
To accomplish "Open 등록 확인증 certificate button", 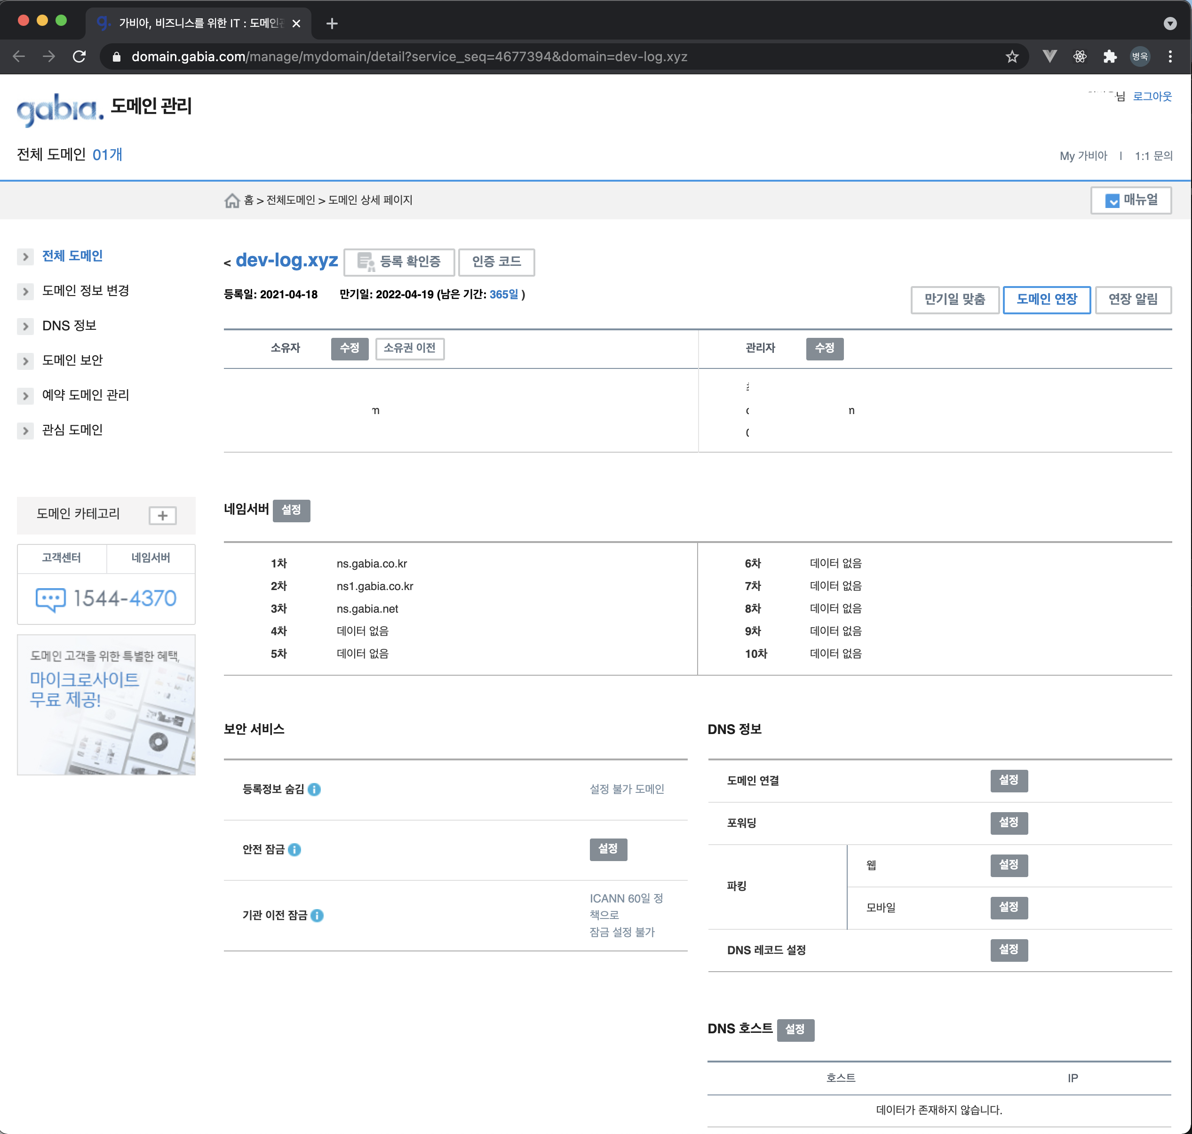I will (399, 262).
